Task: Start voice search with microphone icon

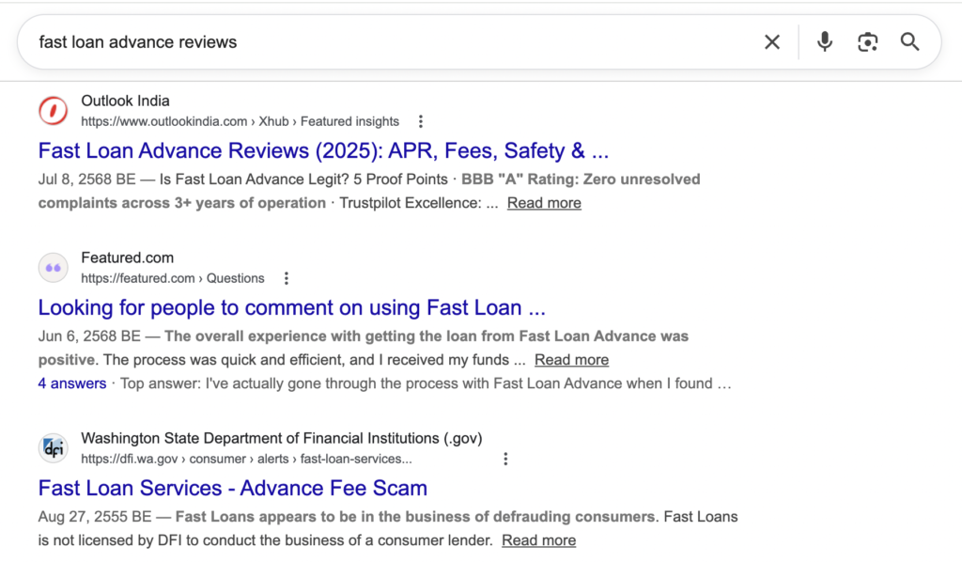Action: (824, 42)
